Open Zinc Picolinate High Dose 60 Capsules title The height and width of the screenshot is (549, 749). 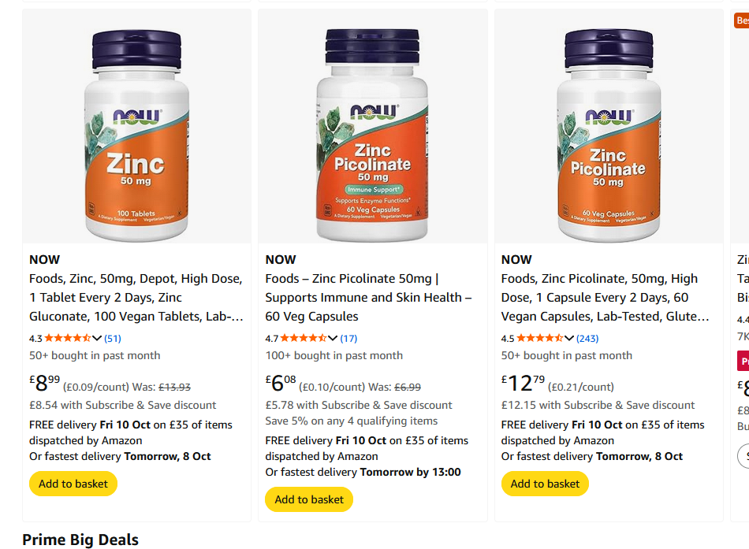[604, 298]
